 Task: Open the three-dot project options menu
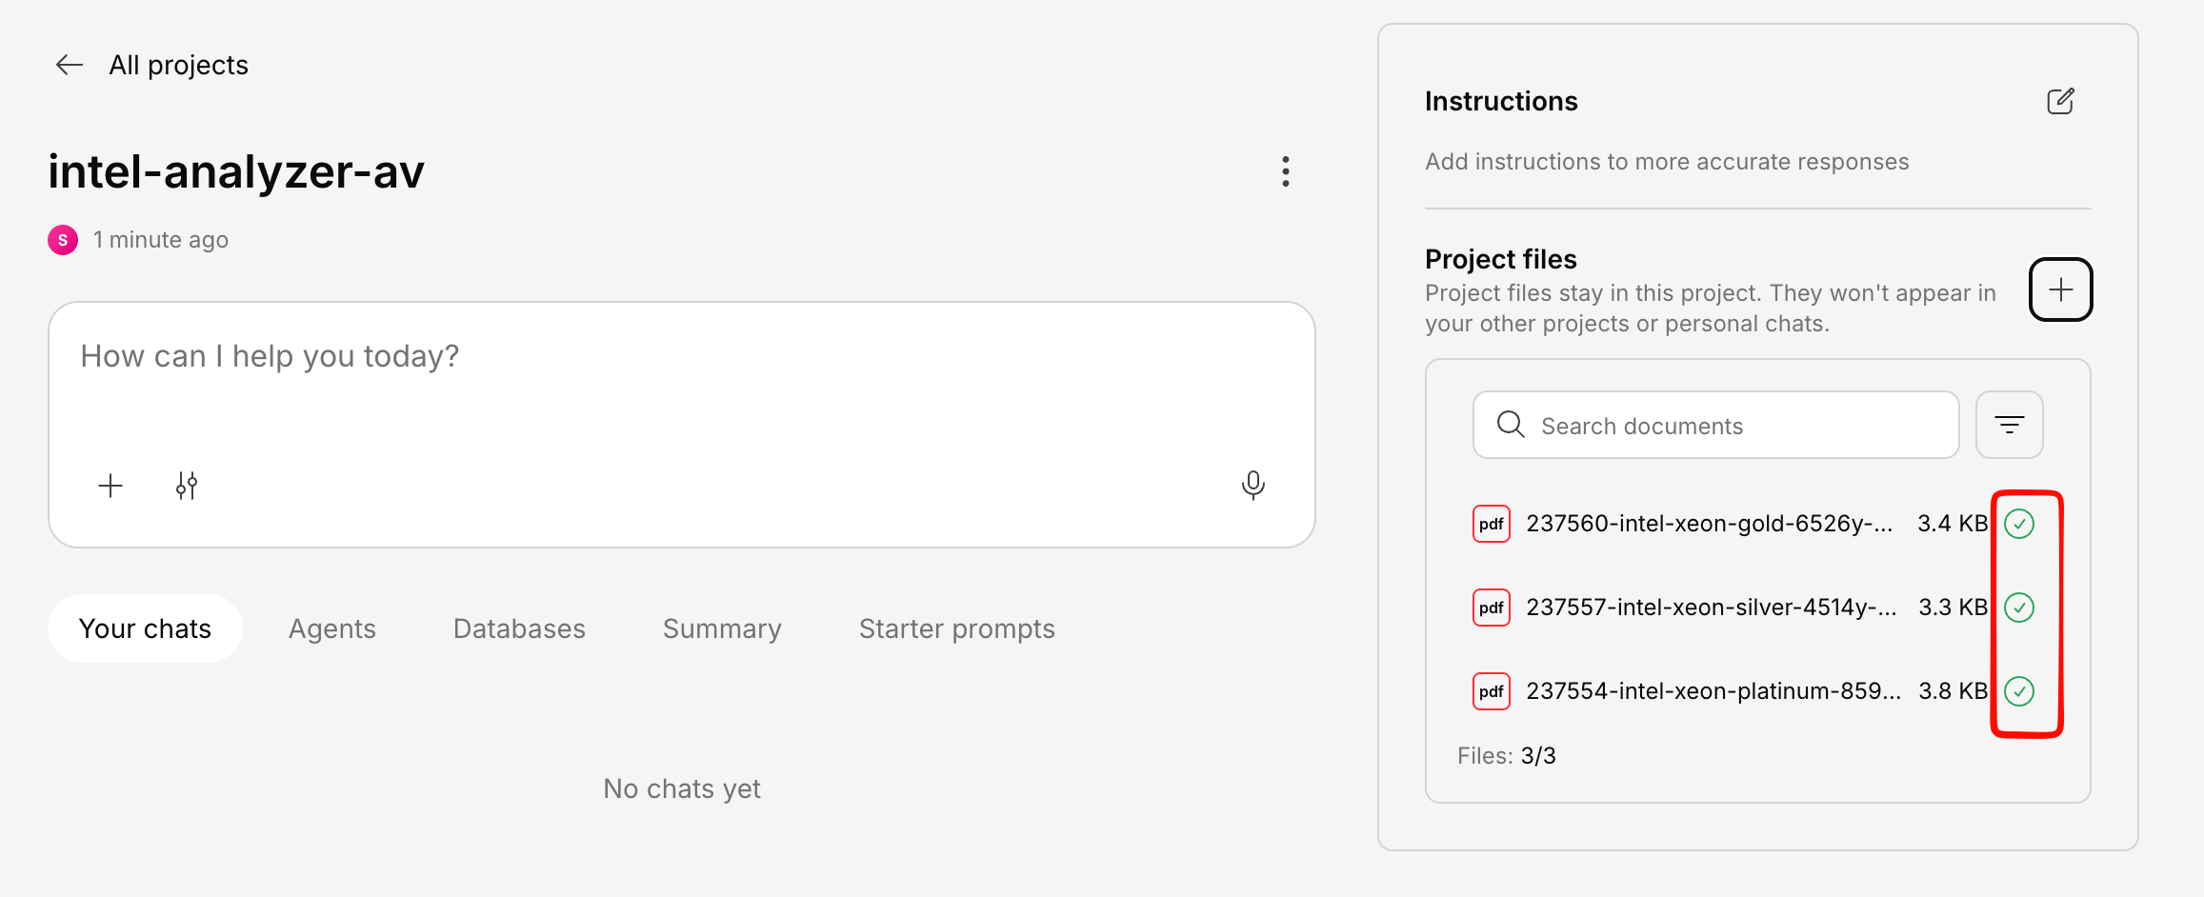coord(1285,171)
